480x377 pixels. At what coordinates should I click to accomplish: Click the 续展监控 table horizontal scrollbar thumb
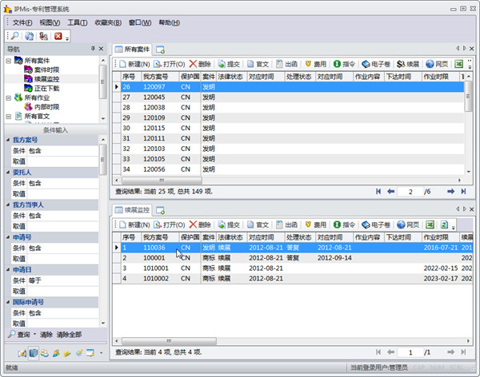click(169, 340)
